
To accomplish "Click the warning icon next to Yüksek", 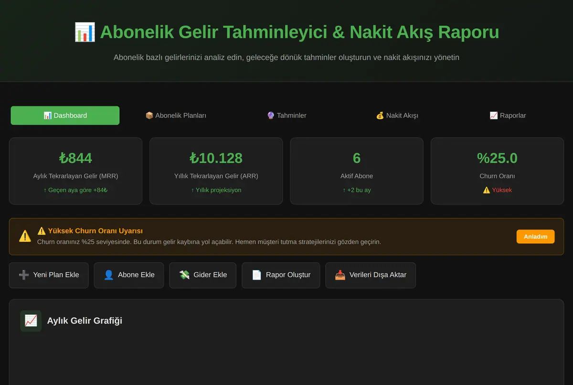I will click(487, 190).
